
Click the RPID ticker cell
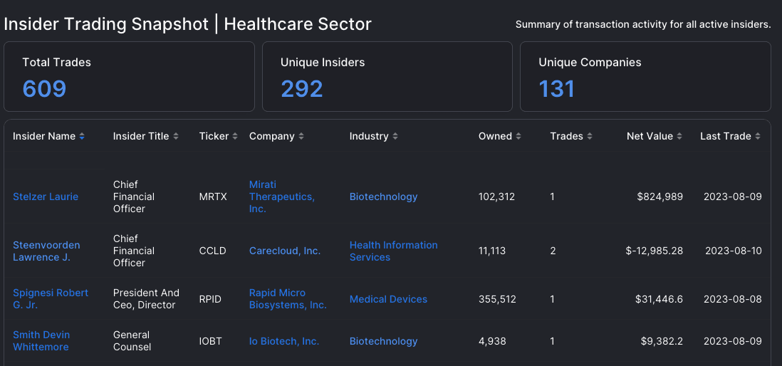210,299
